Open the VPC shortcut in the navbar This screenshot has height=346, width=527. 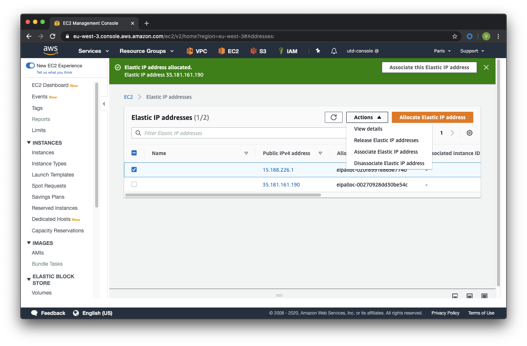pyautogui.click(x=197, y=51)
